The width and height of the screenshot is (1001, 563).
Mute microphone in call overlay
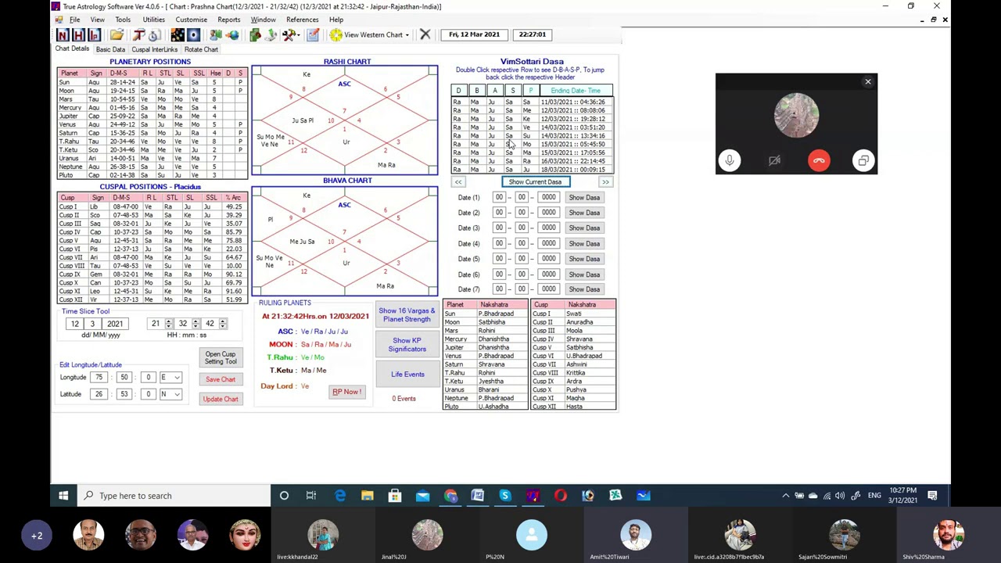729,160
